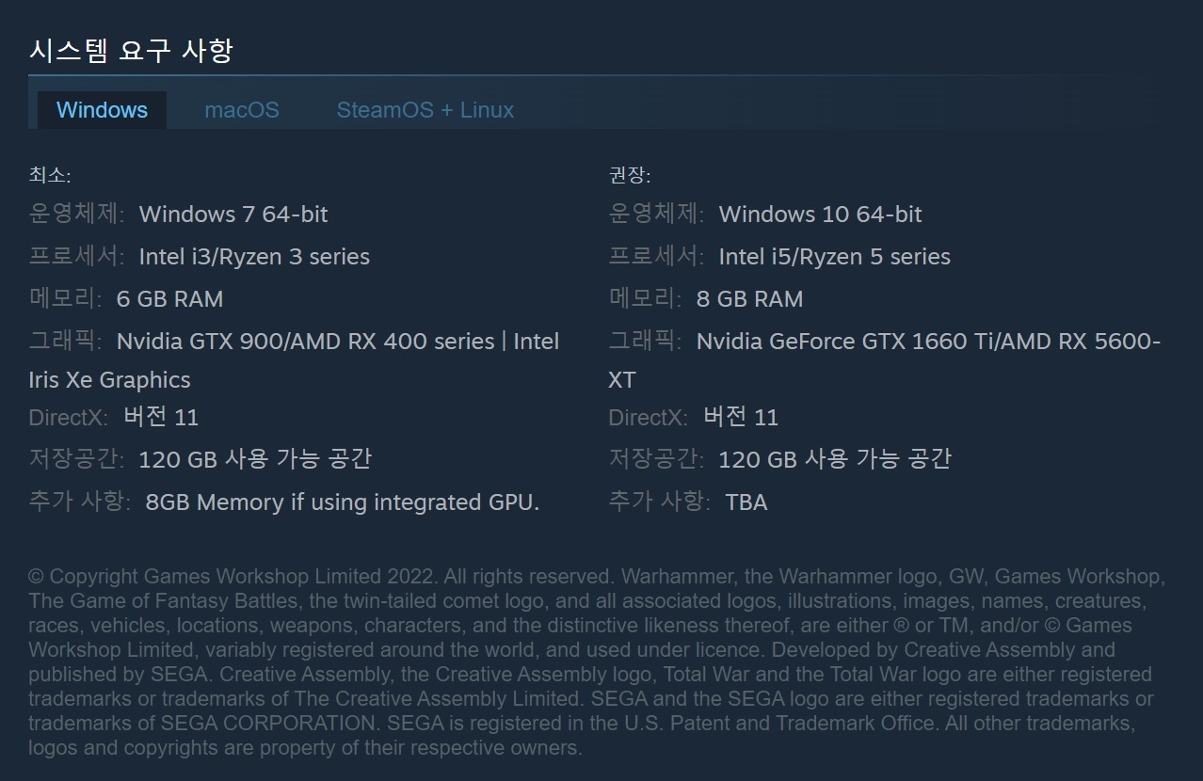Click recommended '그래픽:' label

click(645, 342)
